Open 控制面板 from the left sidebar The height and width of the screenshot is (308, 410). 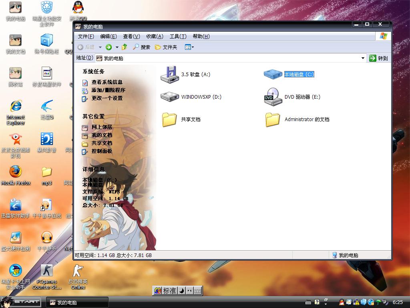pyautogui.click(x=102, y=151)
